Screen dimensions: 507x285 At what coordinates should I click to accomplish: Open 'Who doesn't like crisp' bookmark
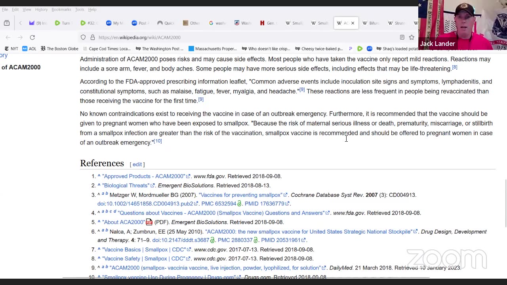point(265,49)
